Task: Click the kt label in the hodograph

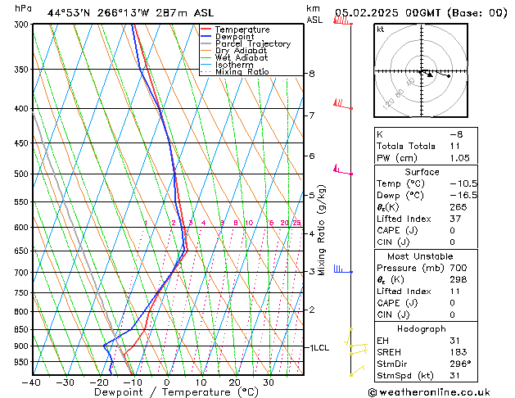Action: (x=381, y=29)
